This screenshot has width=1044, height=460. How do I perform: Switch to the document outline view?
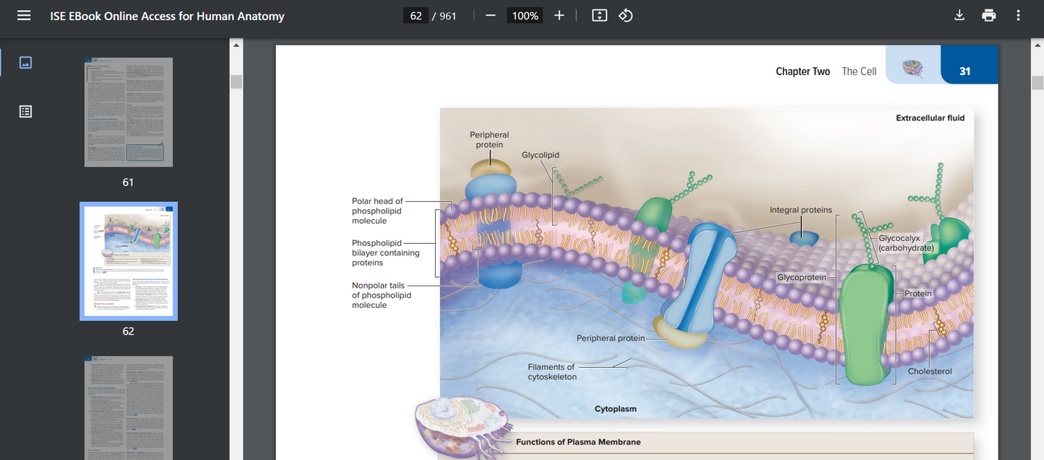point(25,111)
